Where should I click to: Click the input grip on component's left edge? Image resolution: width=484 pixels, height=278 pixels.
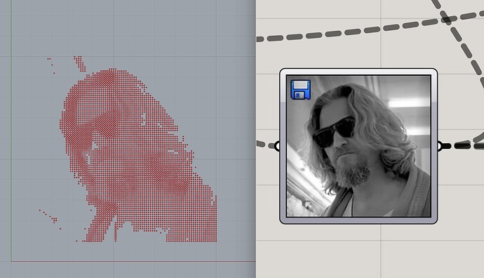277,146
